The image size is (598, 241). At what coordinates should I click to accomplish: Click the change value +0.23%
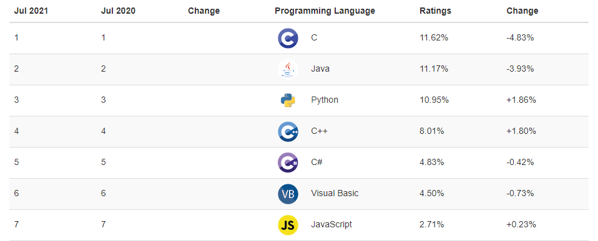click(521, 225)
